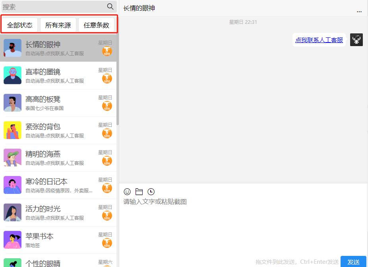Click the orange badge on 长情的眼神

point(107,51)
